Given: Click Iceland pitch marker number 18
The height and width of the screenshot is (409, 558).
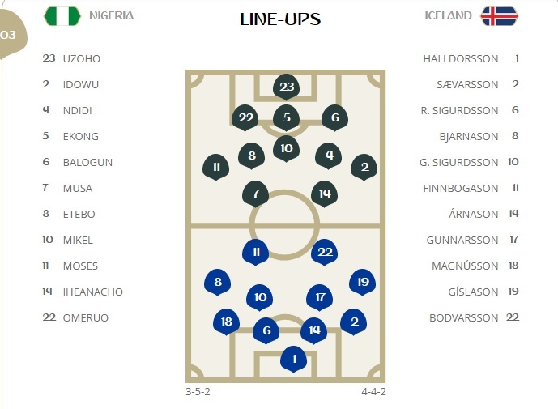Looking at the screenshot, I should click(x=226, y=322).
